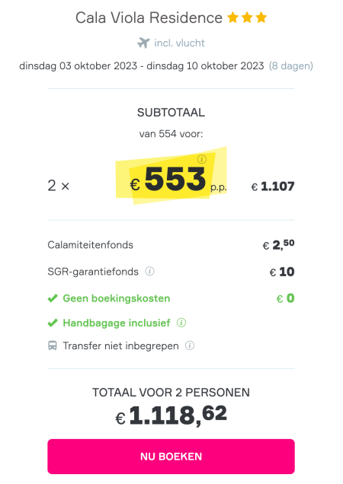Click the NU BOEKEN button
The height and width of the screenshot is (484, 343).
(171, 457)
